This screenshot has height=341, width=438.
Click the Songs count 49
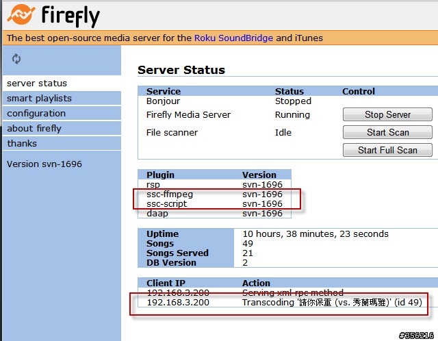pos(248,244)
